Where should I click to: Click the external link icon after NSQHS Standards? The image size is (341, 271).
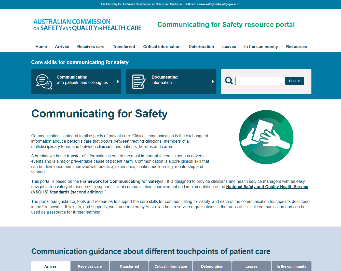(x=102, y=191)
